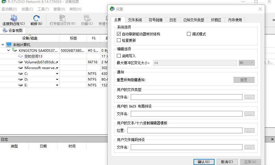Image resolution: width=275 pixels, height=165 pixels.
Task: Click the toolbar overflow chevron
Action: tap(274, 20)
